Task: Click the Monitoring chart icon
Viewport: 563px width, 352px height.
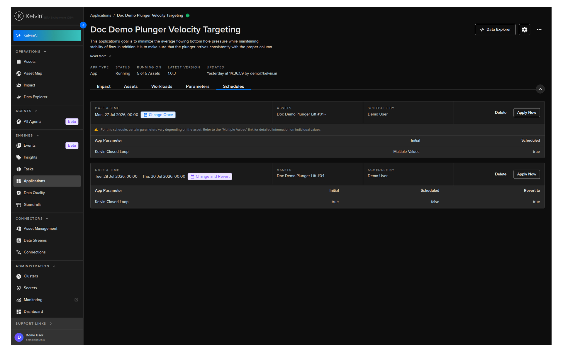Action: point(19,300)
